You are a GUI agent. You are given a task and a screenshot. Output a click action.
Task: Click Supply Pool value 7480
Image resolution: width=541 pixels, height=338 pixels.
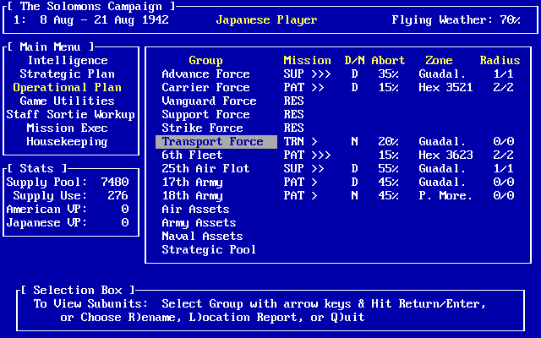[x=115, y=183]
